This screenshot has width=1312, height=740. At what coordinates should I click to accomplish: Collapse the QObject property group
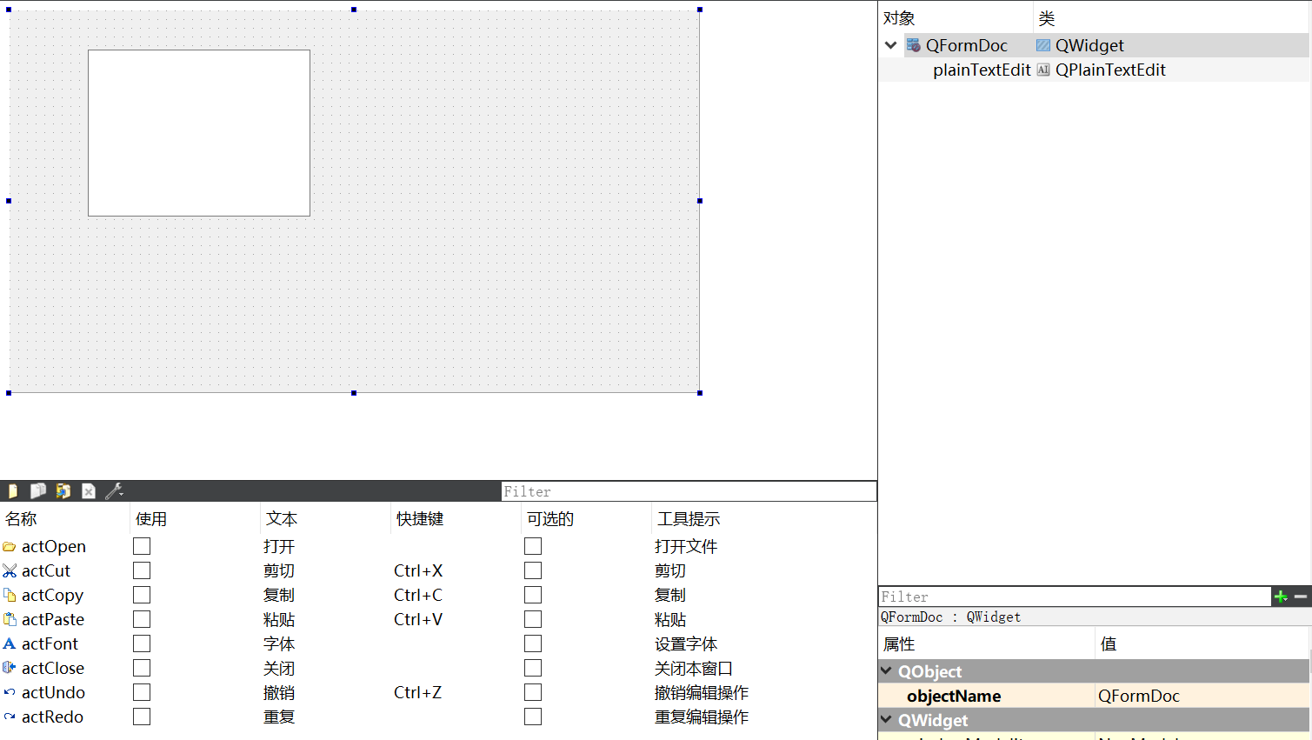887,670
